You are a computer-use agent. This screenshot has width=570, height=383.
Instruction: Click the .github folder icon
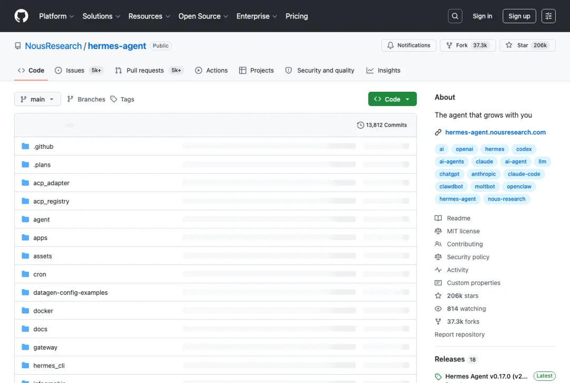pyautogui.click(x=25, y=146)
